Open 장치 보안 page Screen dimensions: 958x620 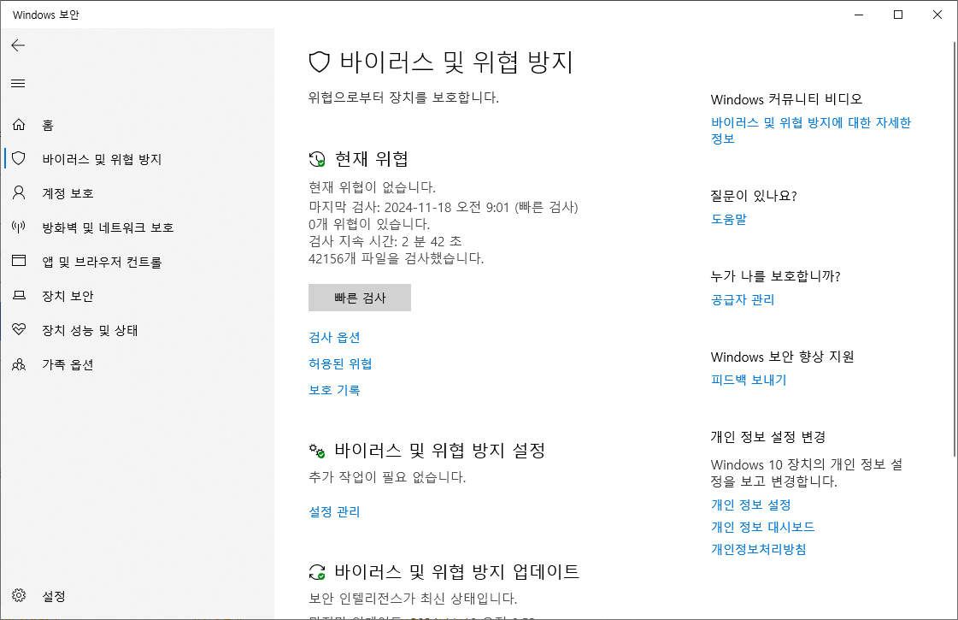138,296
